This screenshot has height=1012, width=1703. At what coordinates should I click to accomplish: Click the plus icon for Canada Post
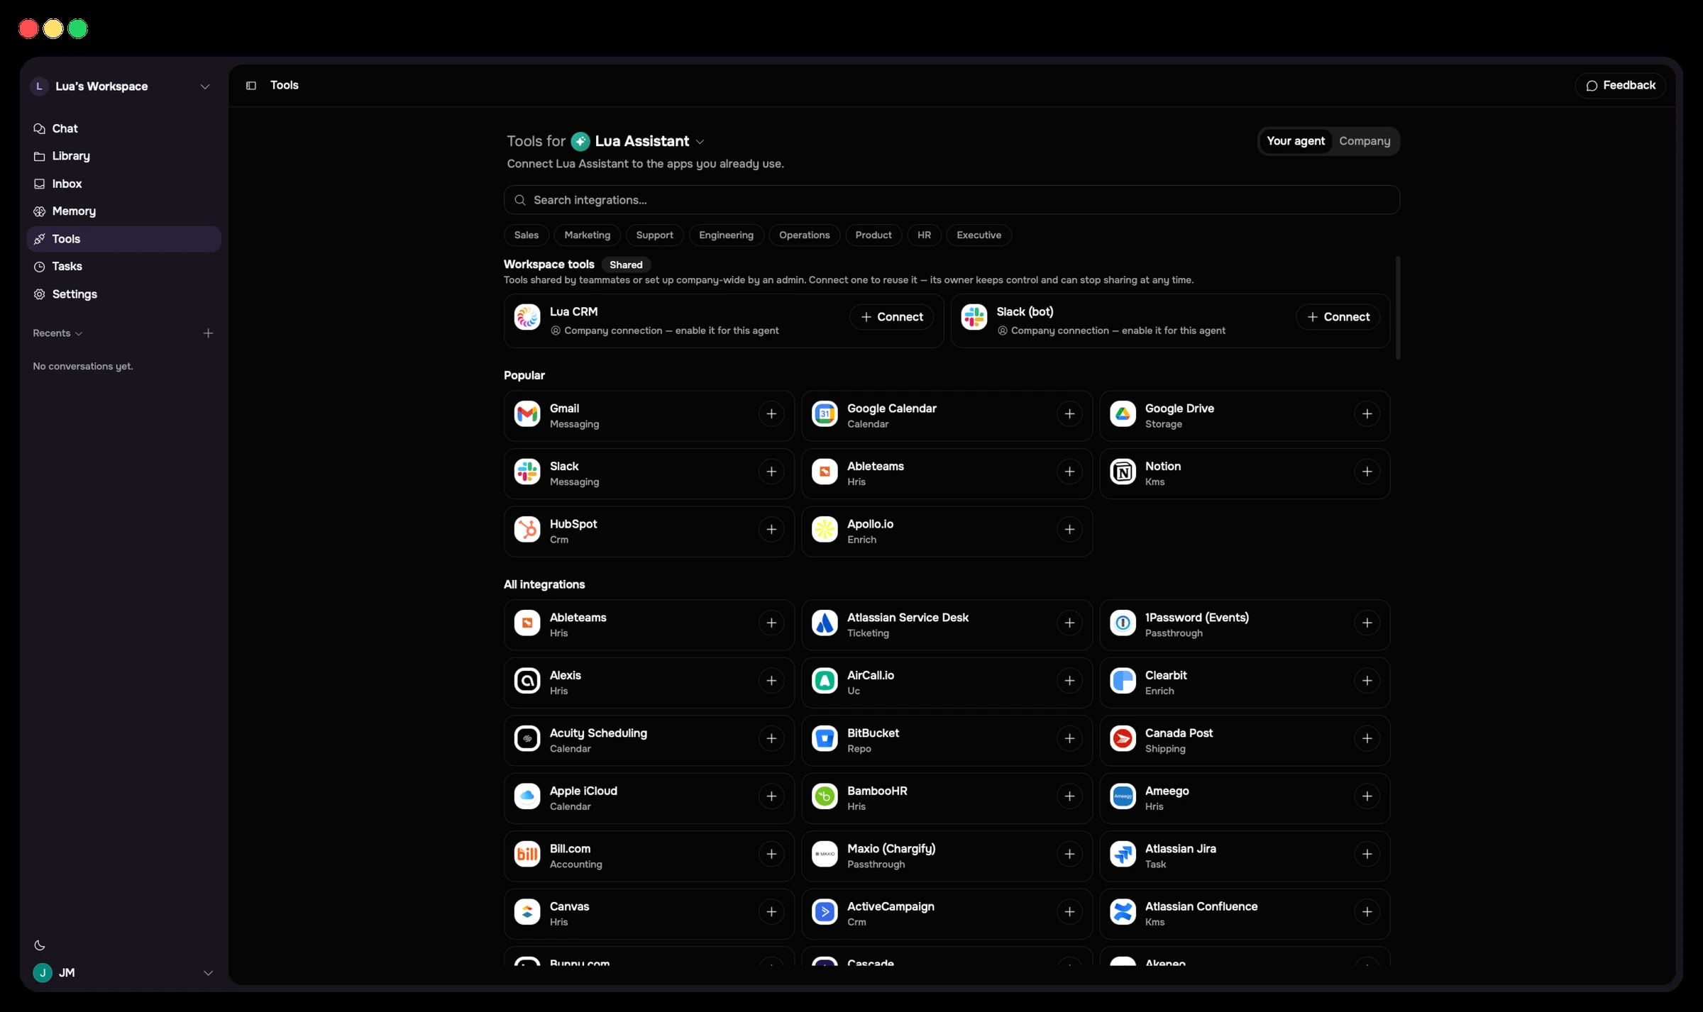click(x=1367, y=739)
